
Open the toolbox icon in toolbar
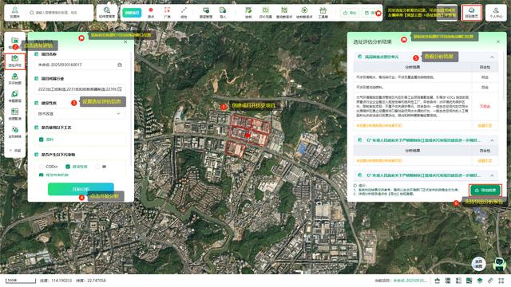[323, 13]
